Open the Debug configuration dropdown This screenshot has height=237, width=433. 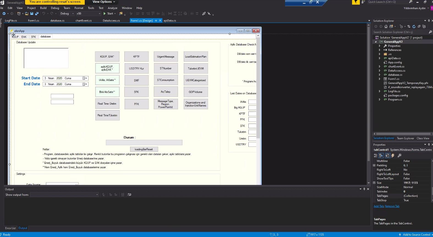(x=73, y=13)
